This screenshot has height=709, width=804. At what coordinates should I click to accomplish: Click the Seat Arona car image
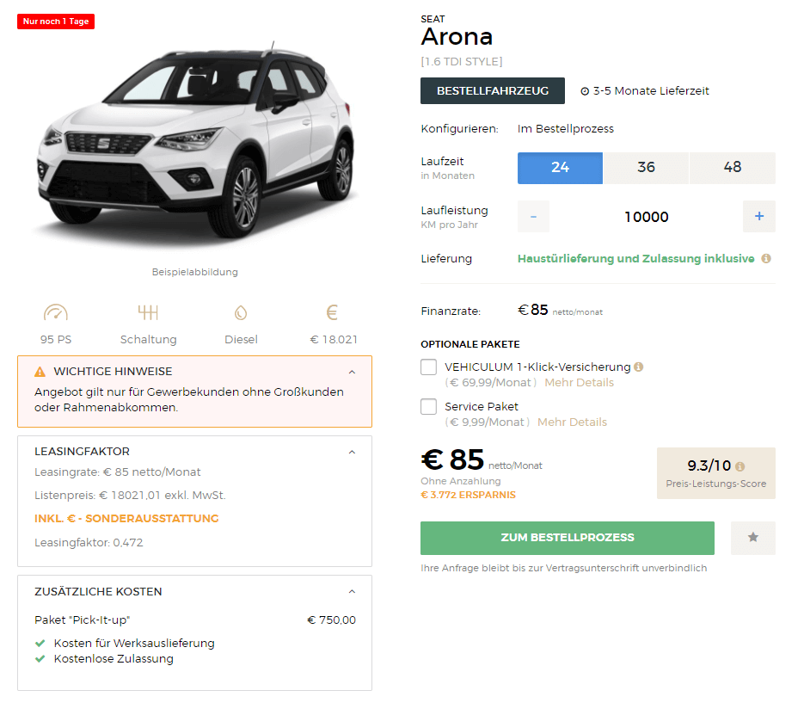(195, 142)
